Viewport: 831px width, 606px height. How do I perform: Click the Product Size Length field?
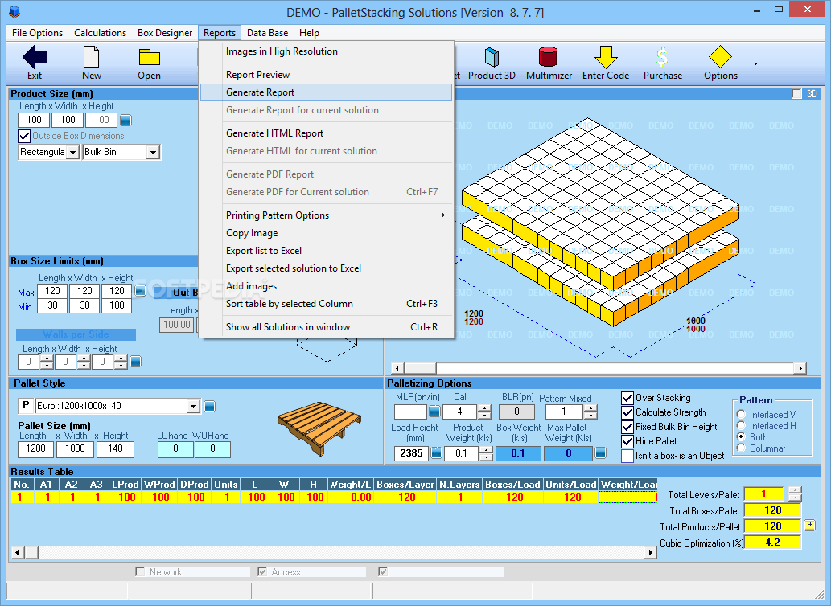pos(35,120)
